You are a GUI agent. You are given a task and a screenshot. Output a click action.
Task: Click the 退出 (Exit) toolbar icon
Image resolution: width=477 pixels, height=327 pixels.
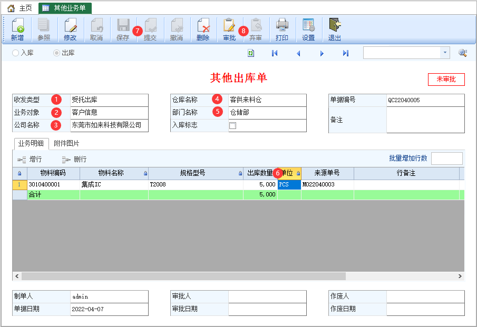point(335,29)
